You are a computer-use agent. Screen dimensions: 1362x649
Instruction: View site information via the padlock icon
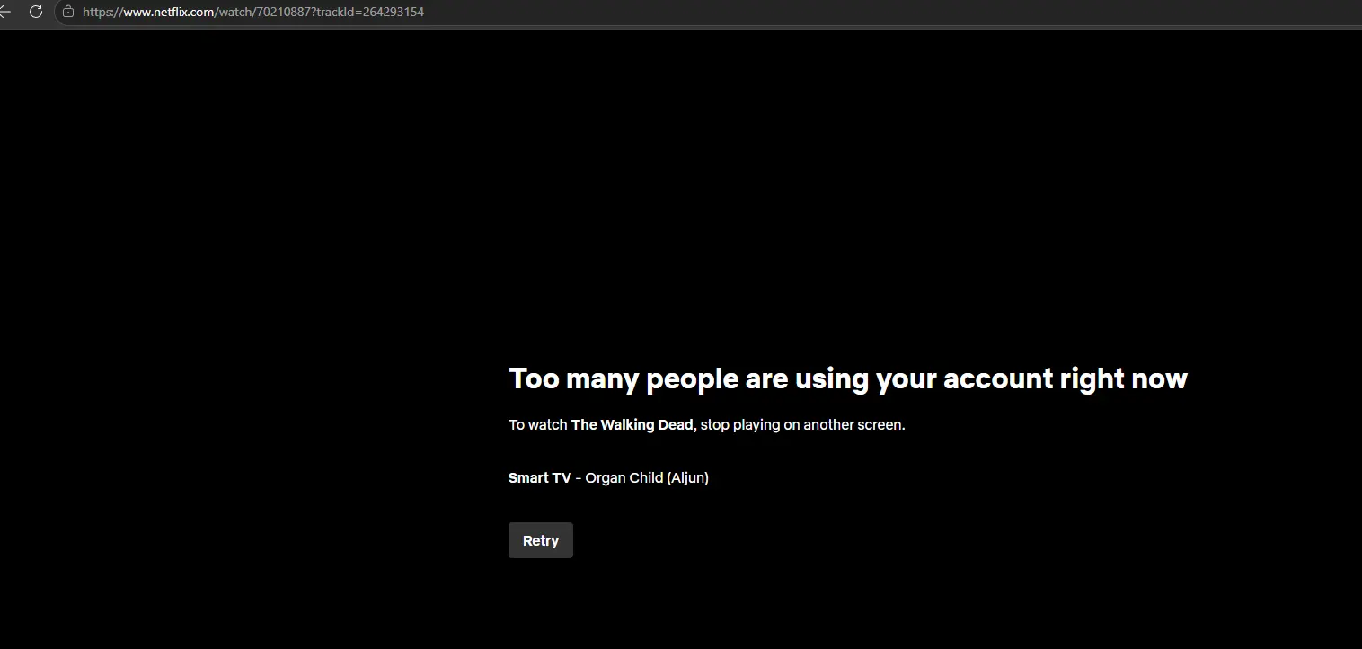(67, 12)
